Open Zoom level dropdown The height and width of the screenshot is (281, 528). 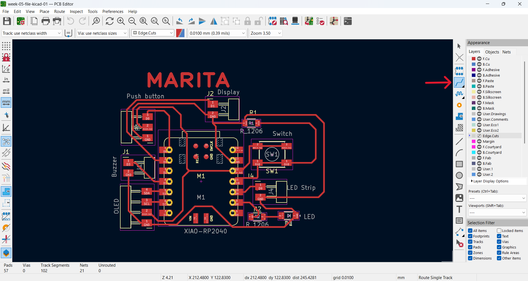coord(266,33)
